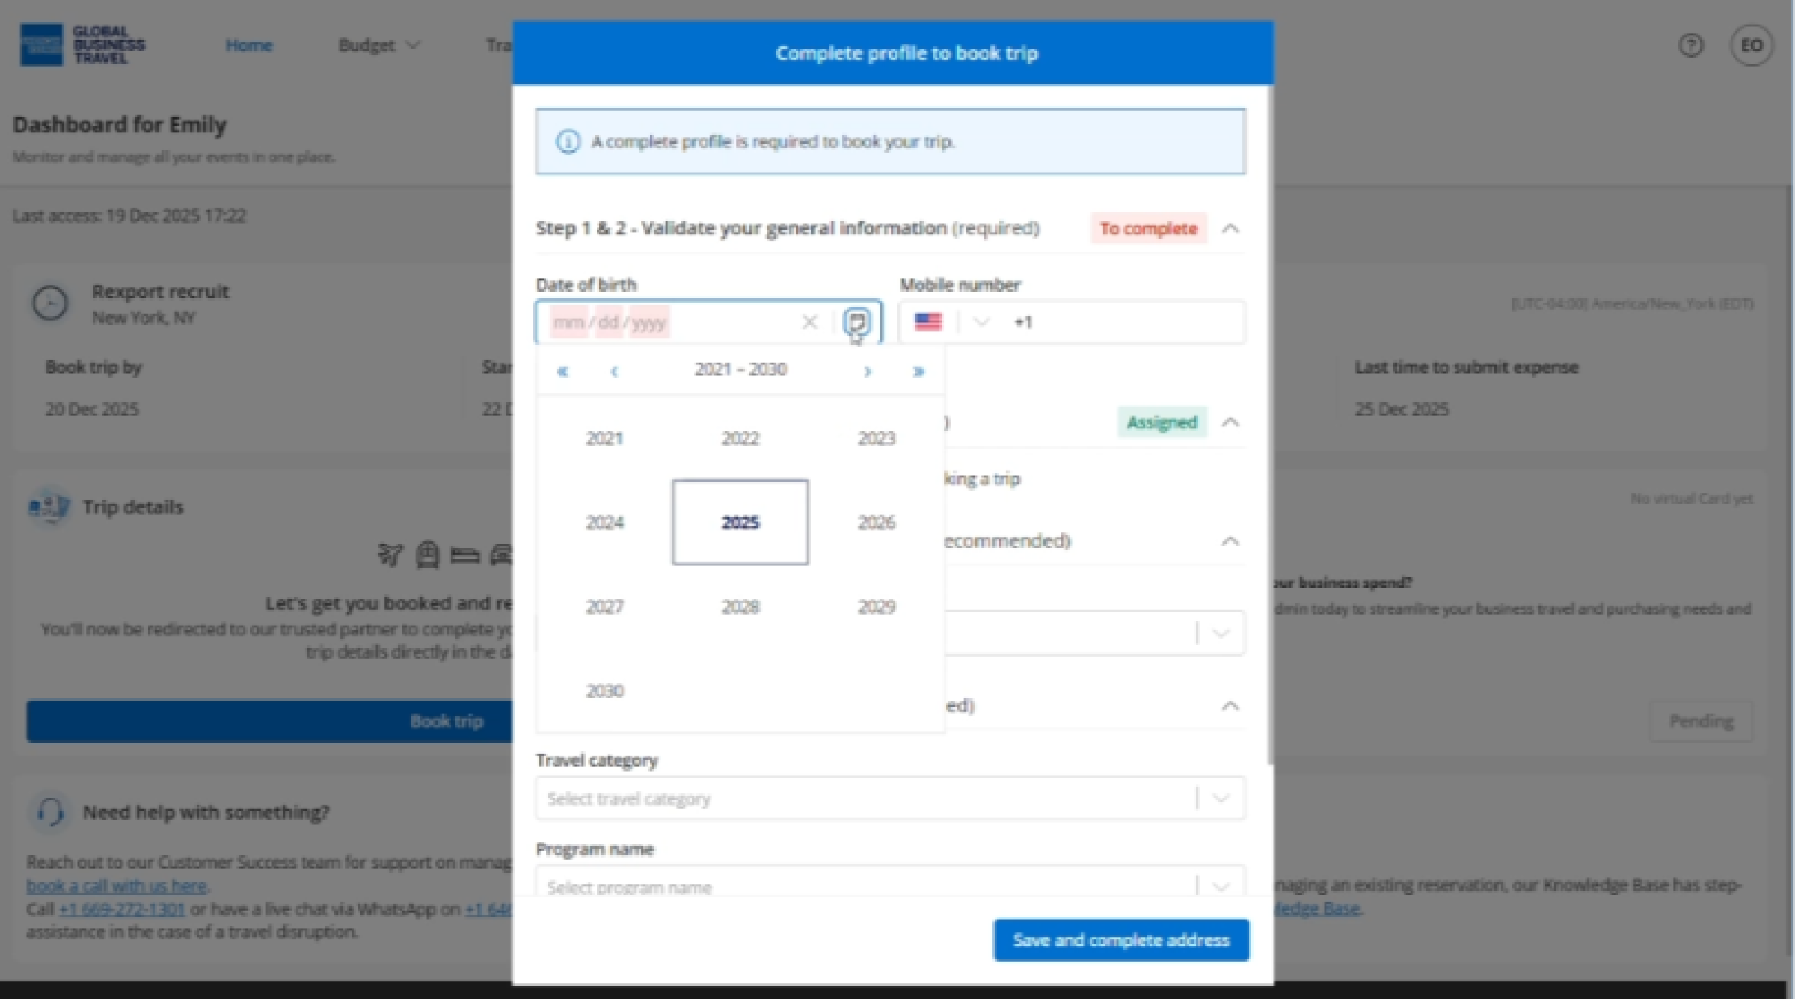Open the help question mark icon
Screen dimensions: 1795x999
(x=1690, y=46)
